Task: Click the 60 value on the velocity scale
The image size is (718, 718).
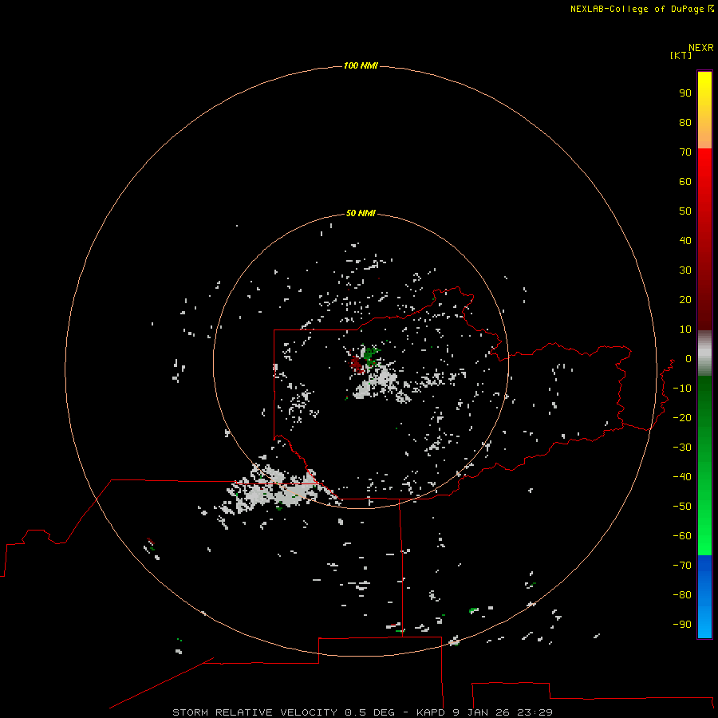Action: (x=685, y=182)
